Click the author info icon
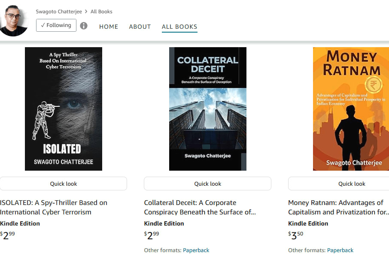The height and width of the screenshot is (259, 389). 84,26
